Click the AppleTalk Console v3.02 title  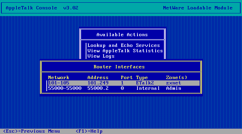pos(42,8)
